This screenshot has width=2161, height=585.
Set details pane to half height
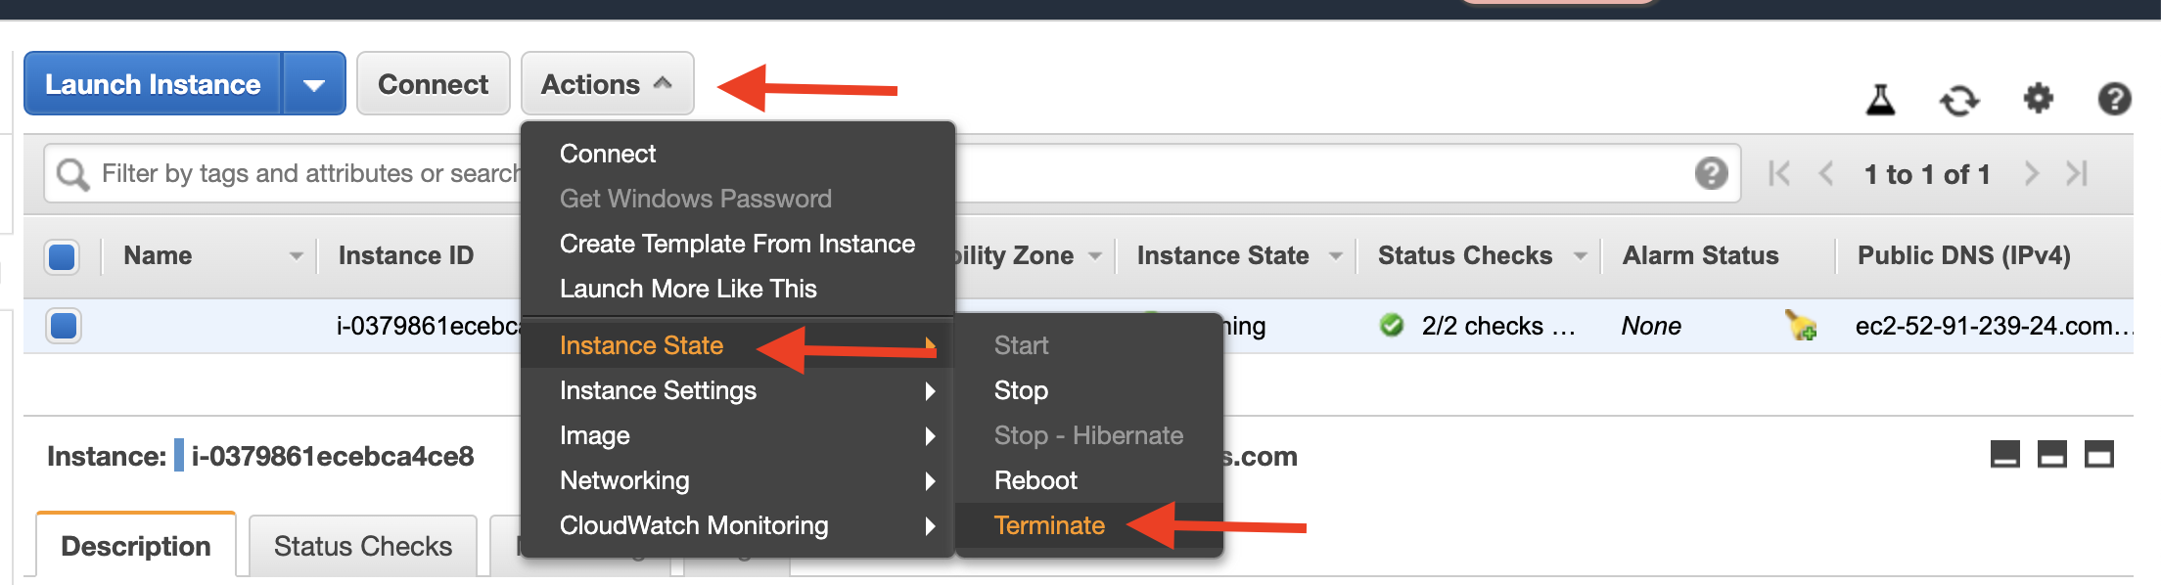tap(2052, 455)
